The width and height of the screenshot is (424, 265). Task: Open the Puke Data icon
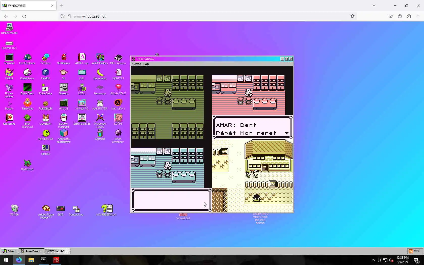pos(45,89)
